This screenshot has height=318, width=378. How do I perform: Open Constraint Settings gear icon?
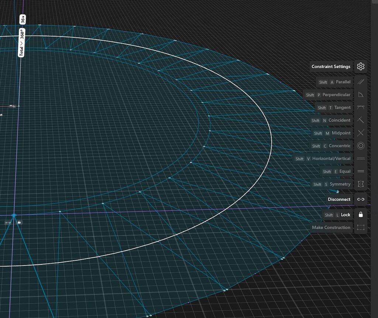(x=361, y=67)
